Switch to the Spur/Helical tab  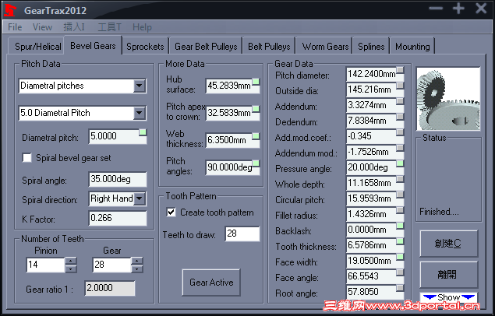click(37, 47)
